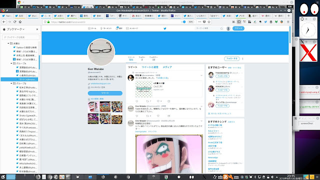Click the green extension icon in Firefox toolbar

coord(276,22)
